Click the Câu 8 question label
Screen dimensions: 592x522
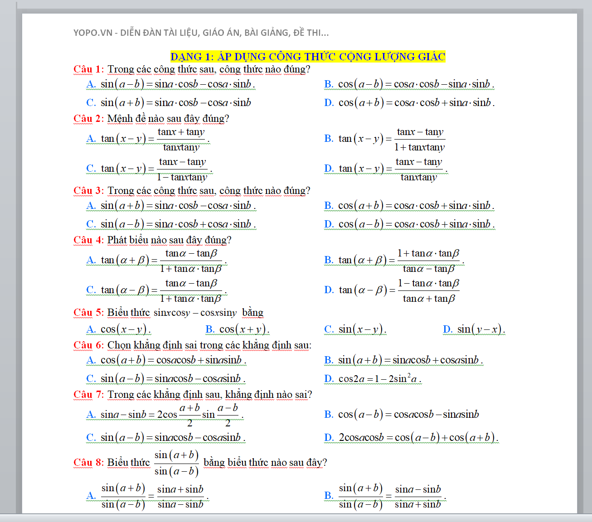[x=88, y=463]
